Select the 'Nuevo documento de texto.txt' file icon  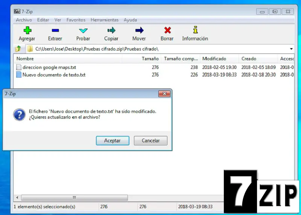tap(18, 75)
